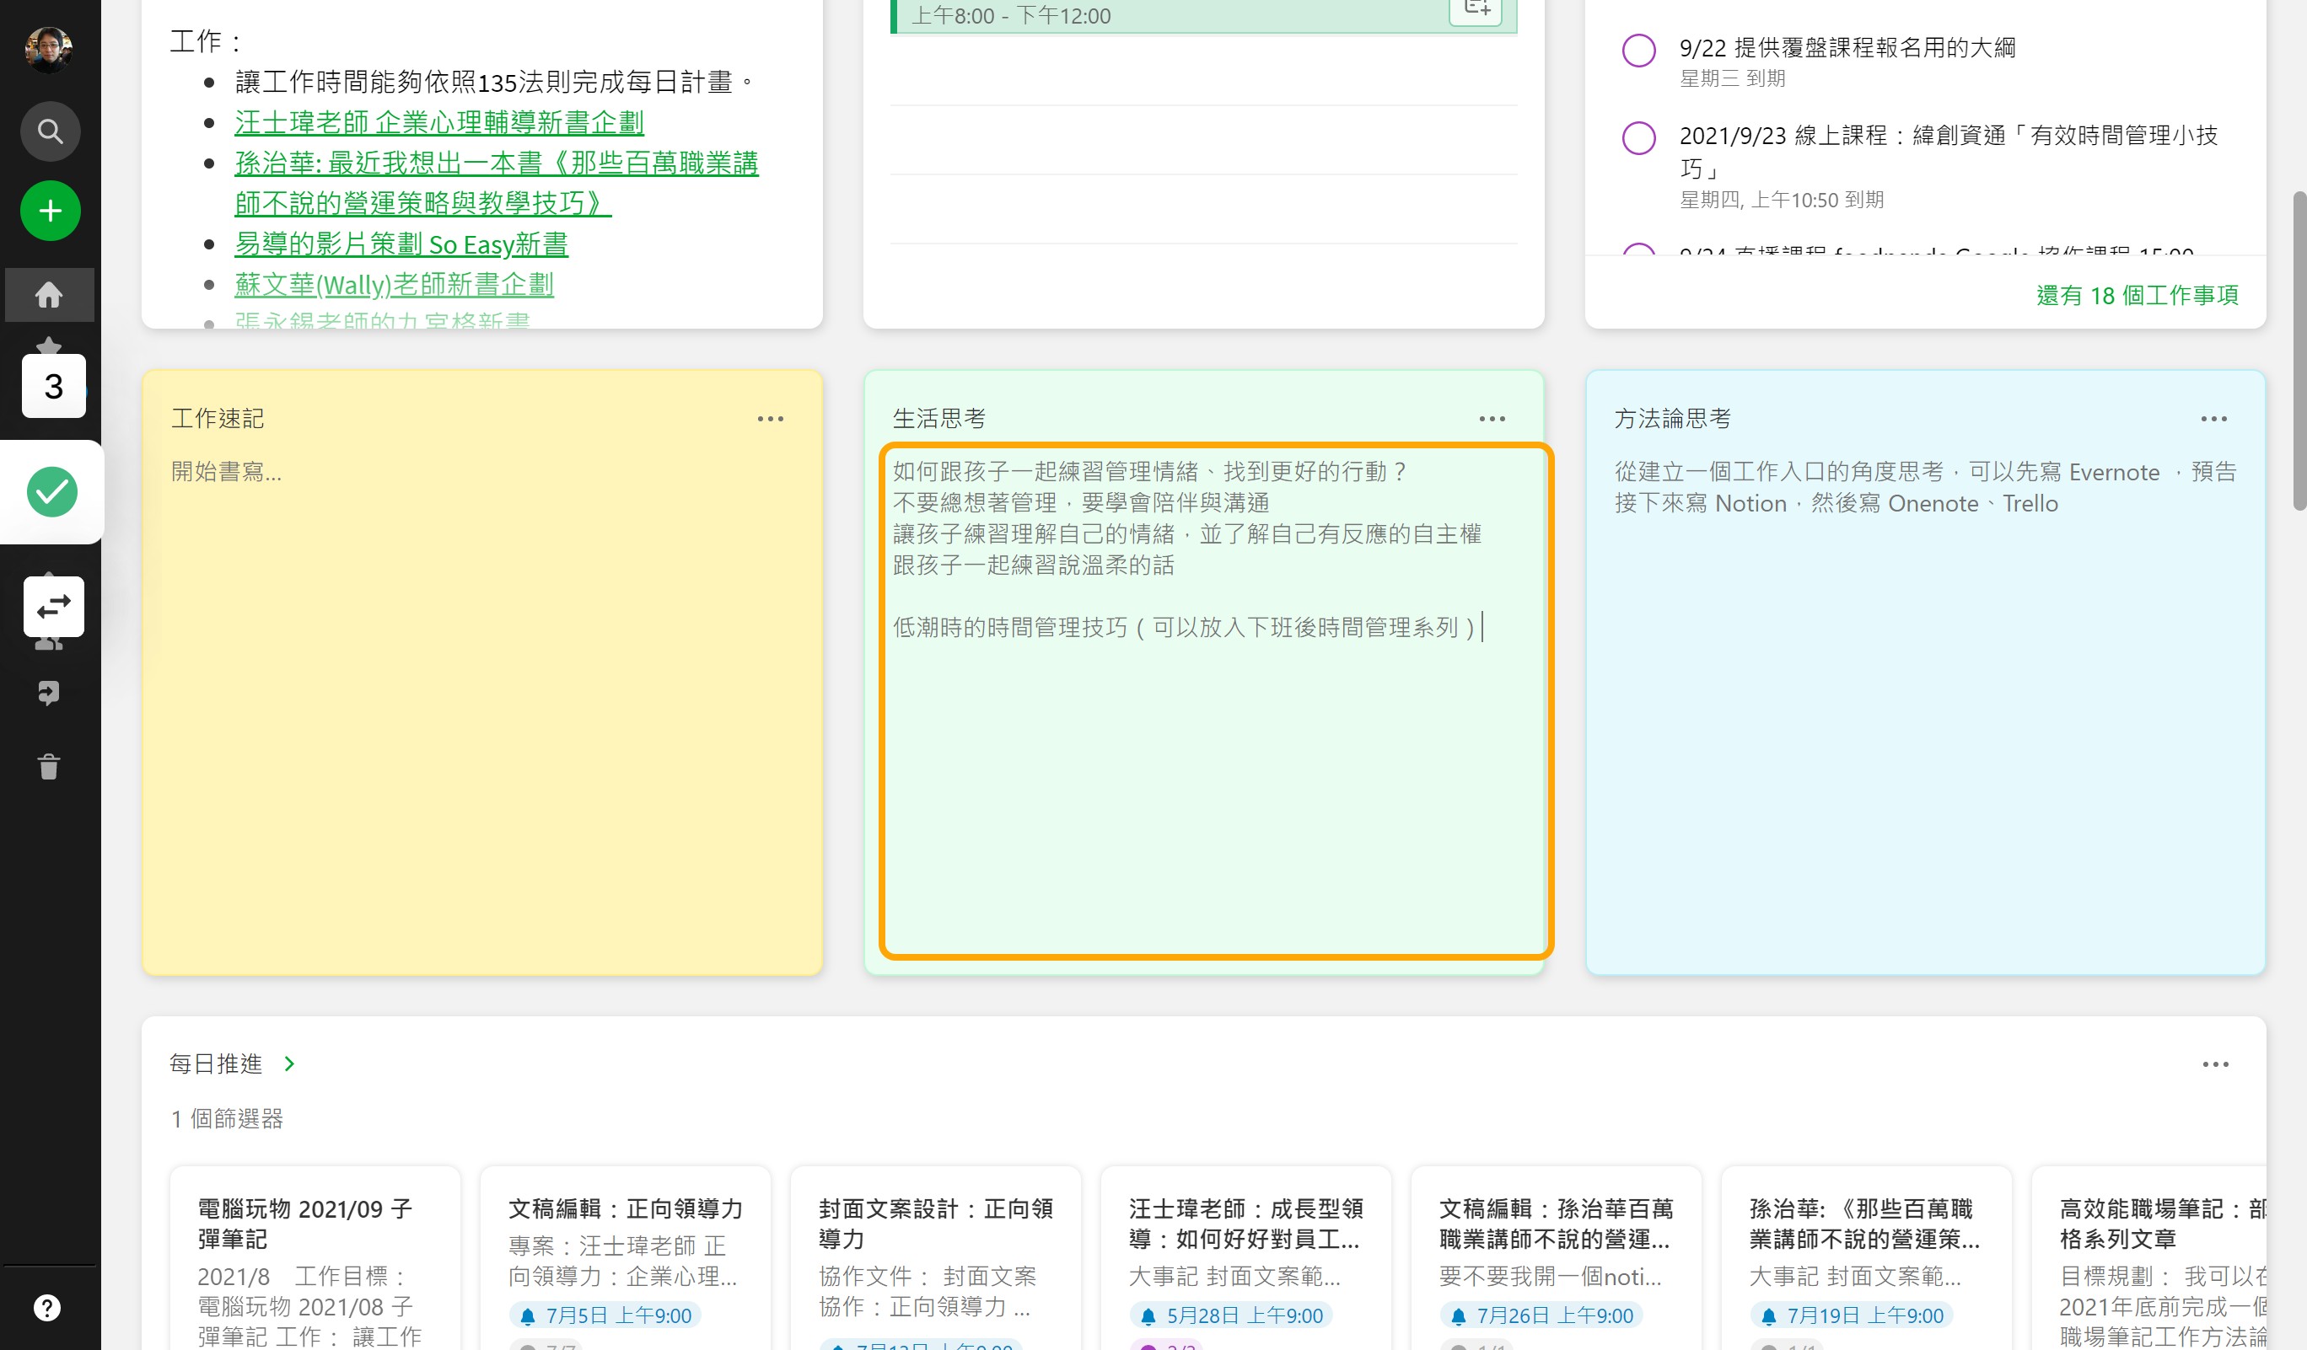Screen dimensions: 2307x1350
Task: Click the 工作速記 note area 開始書寫...
Action: pyautogui.click(x=226, y=471)
